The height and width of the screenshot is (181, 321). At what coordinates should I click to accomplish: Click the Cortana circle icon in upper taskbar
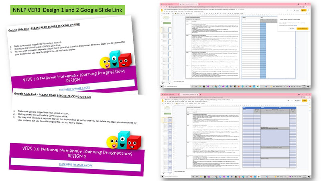coord(192,86)
